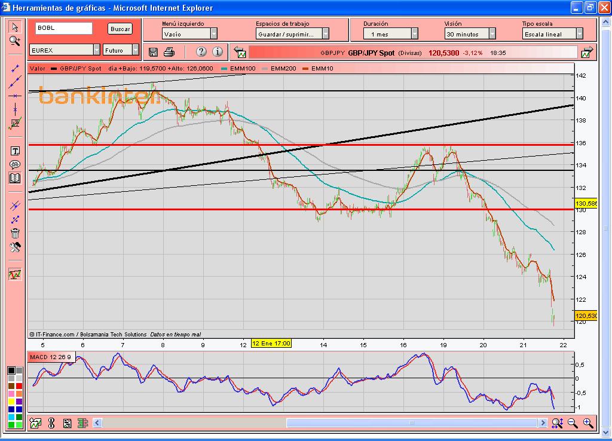
Task: Pick the text annotation tool
Action: pyautogui.click(x=15, y=151)
